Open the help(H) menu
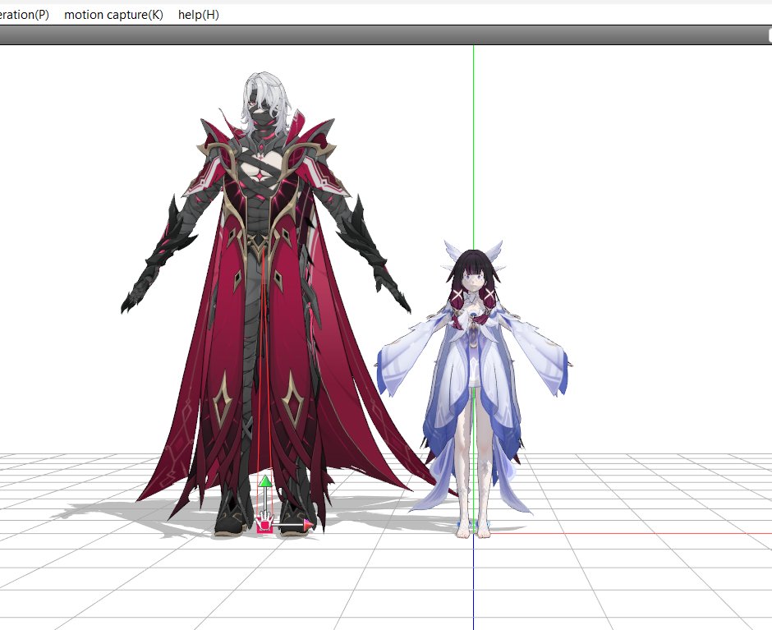This screenshot has height=630, width=772. (x=198, y=15)
